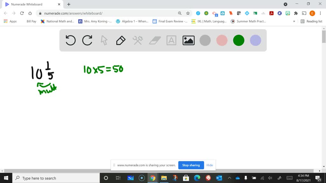Pick the green color swatch

(238, 40)
